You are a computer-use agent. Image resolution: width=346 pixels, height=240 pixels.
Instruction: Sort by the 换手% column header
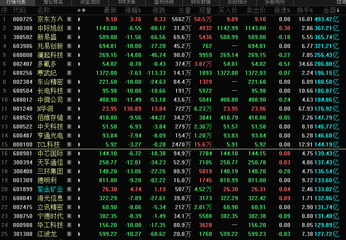305,10
